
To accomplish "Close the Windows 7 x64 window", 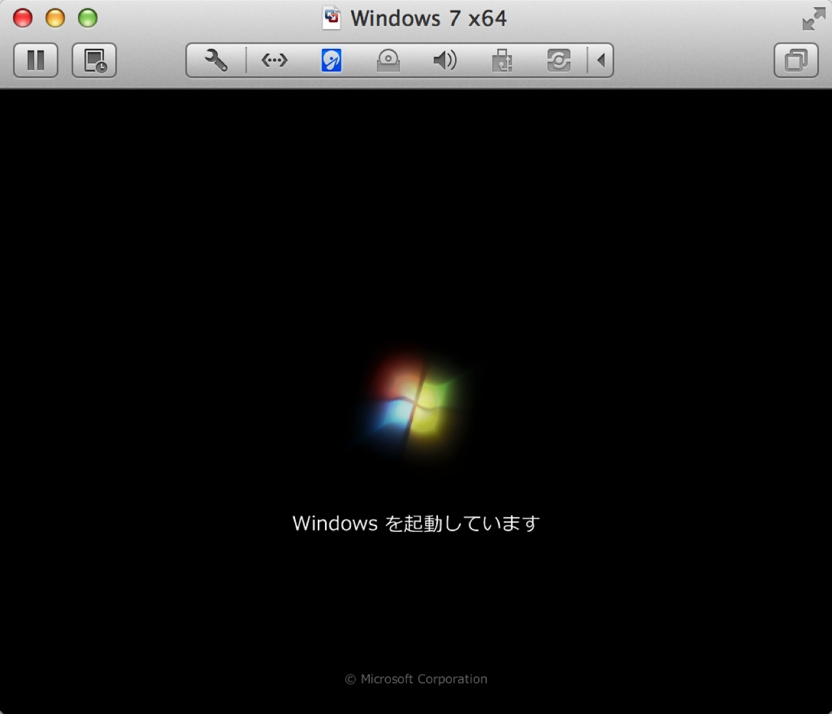I will (23, 18).
